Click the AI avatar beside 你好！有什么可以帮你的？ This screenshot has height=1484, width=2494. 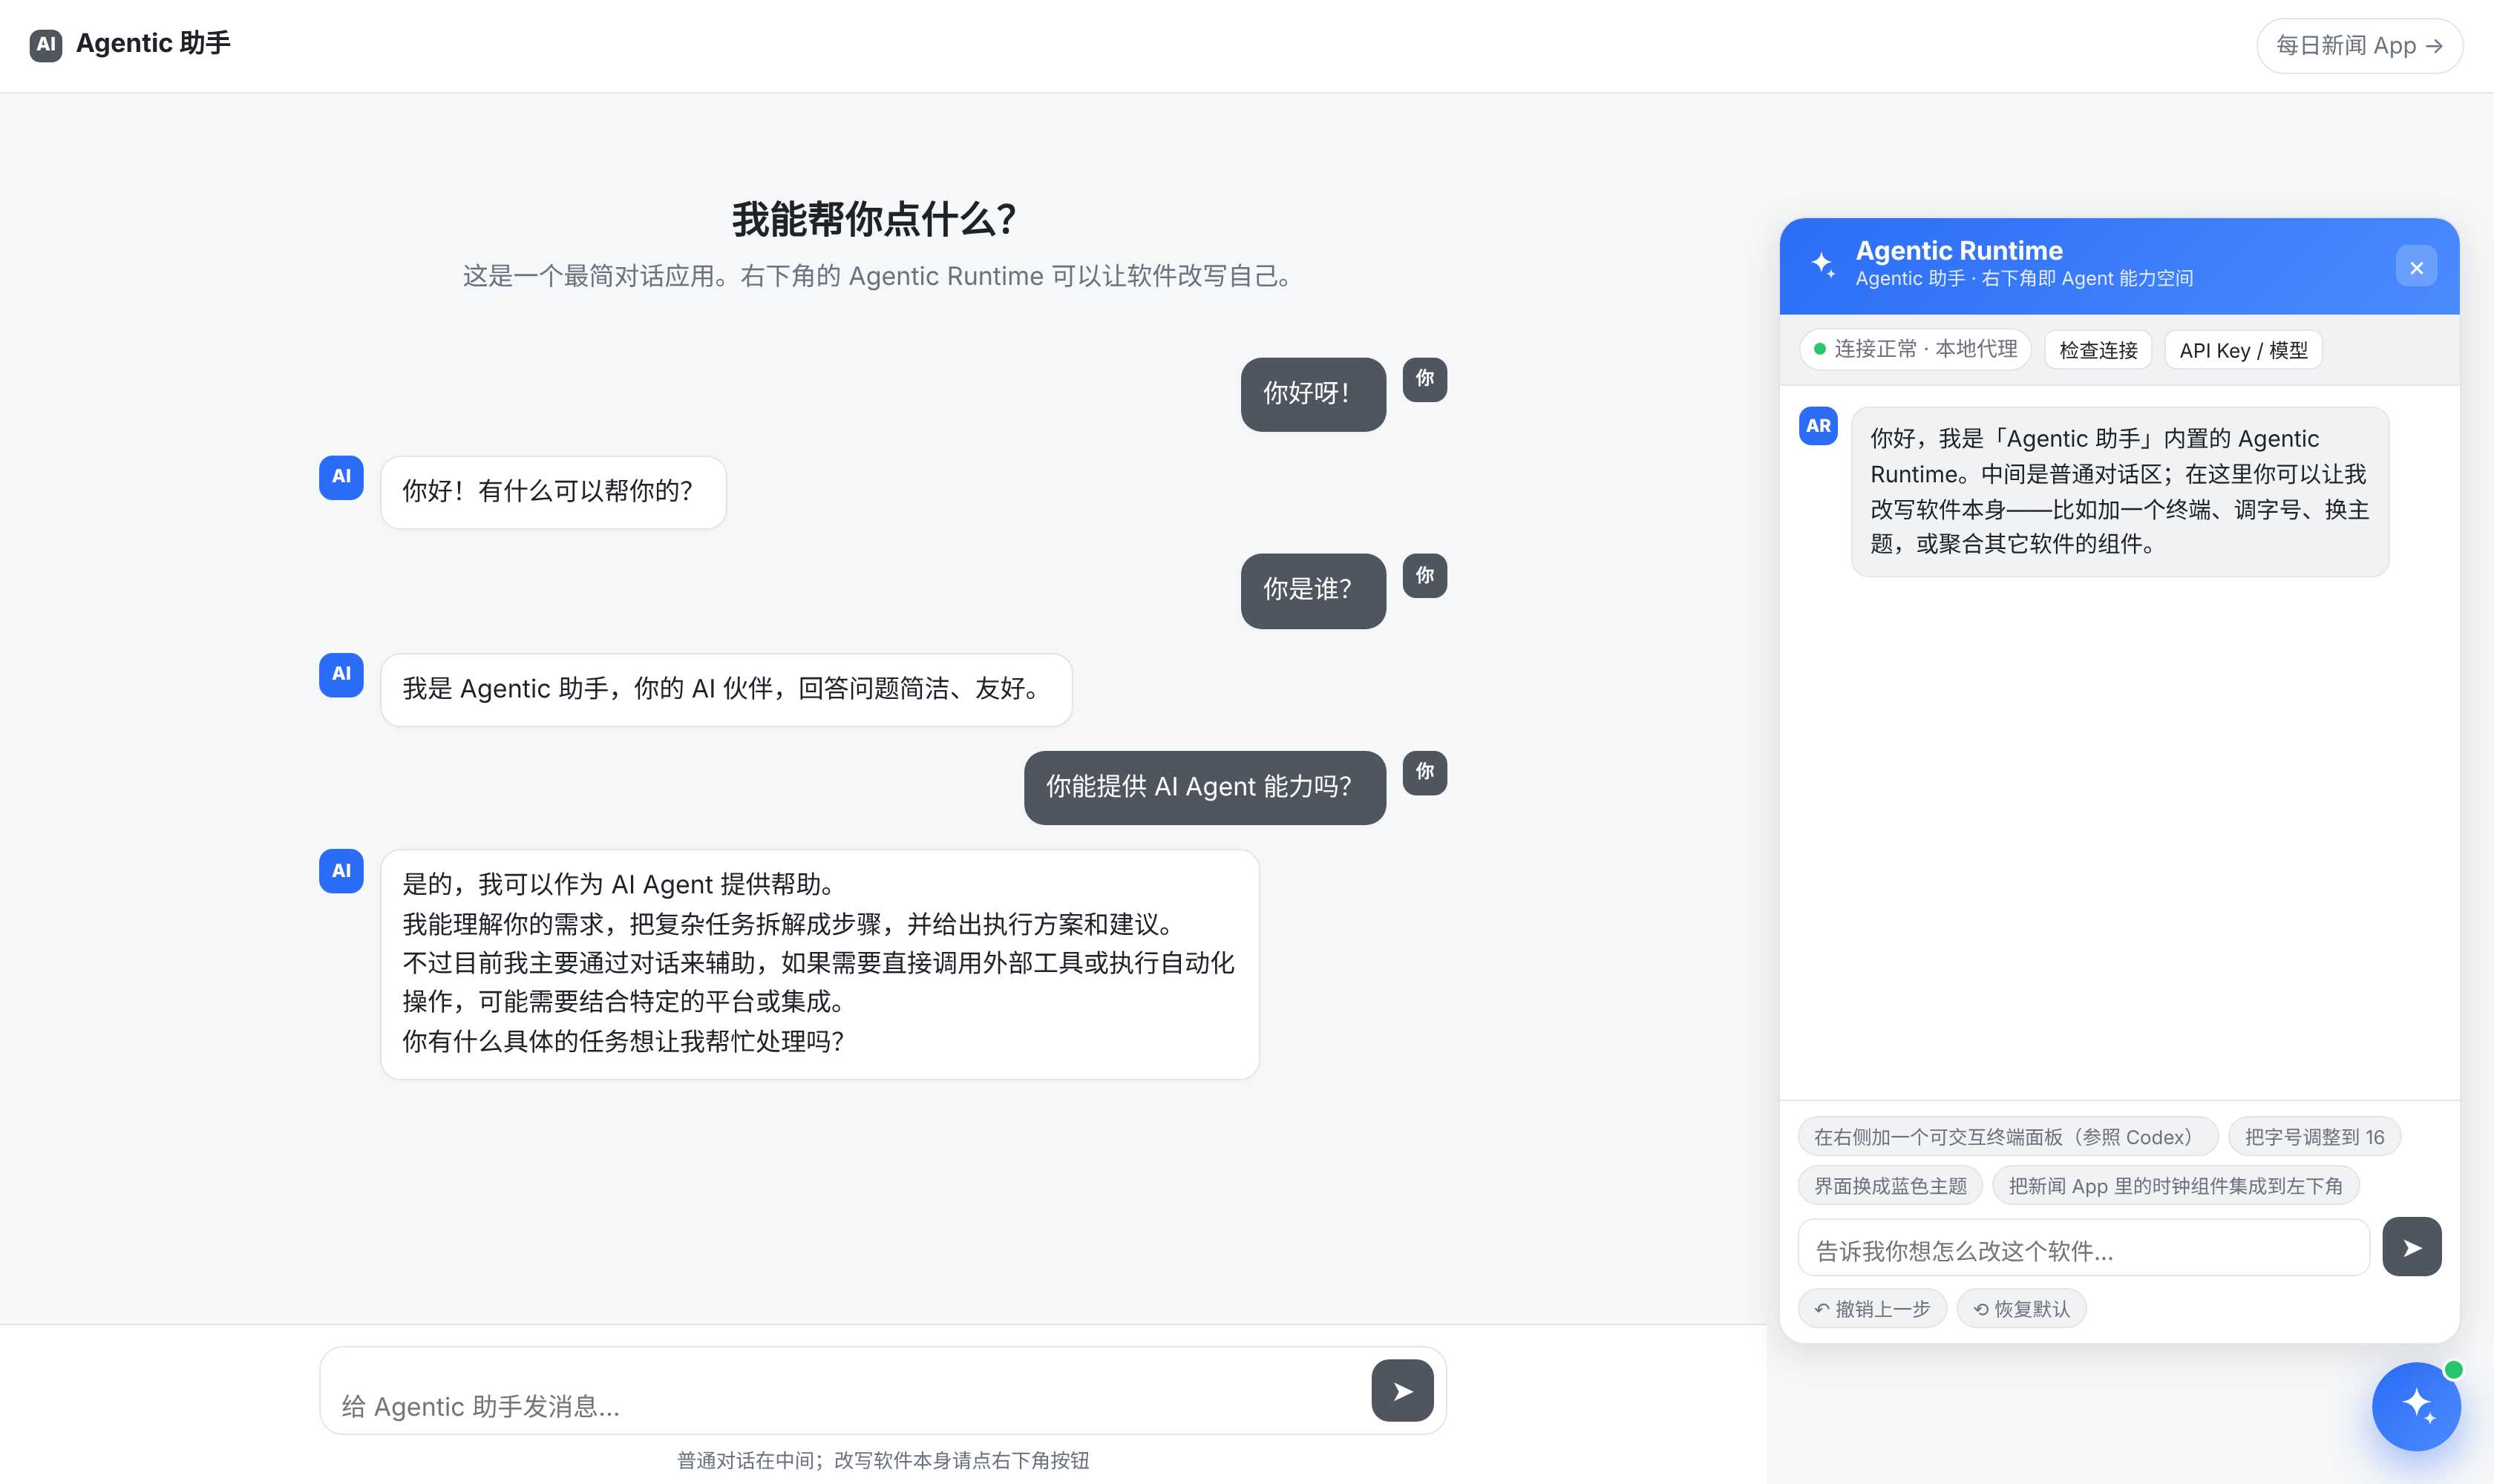tap(341, 478)
